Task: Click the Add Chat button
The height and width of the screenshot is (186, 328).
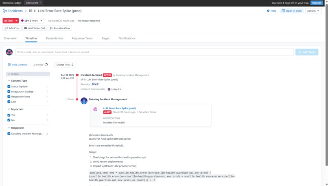Action: click(12, 28)
